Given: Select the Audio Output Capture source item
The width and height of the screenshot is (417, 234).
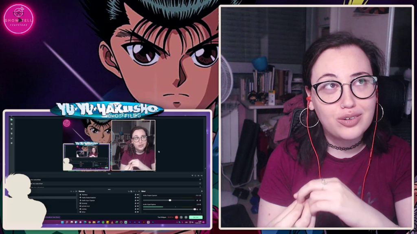Looking at the screenshot, I should tap(89, 197).
